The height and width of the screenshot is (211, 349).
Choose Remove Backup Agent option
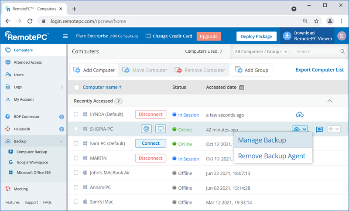pos(271,156)
